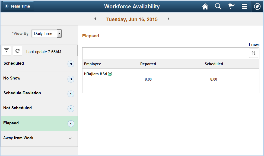Select the Not Scheduled category

click(x=39, y=108)
